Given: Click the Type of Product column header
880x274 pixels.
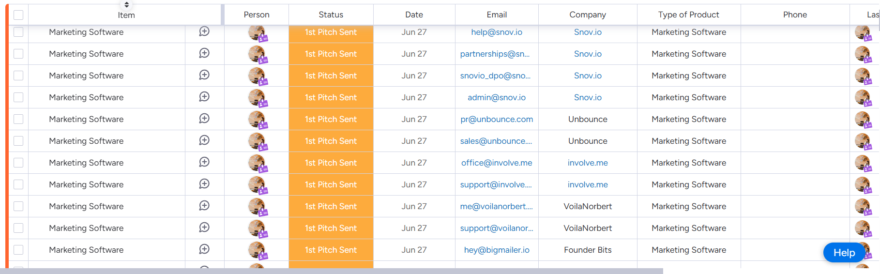Looking at the screenshot, I should click(688, 15).
